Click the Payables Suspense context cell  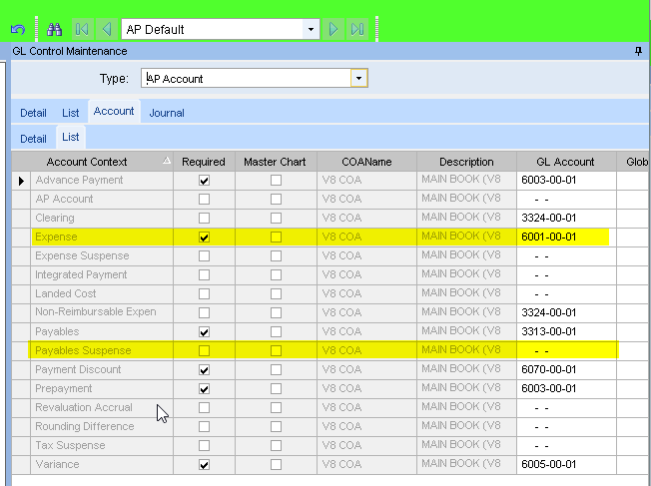[x=102, y=350]
